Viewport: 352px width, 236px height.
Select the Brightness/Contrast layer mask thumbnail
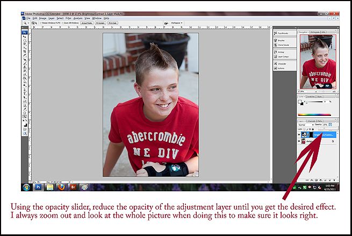[x=311, y=135]
